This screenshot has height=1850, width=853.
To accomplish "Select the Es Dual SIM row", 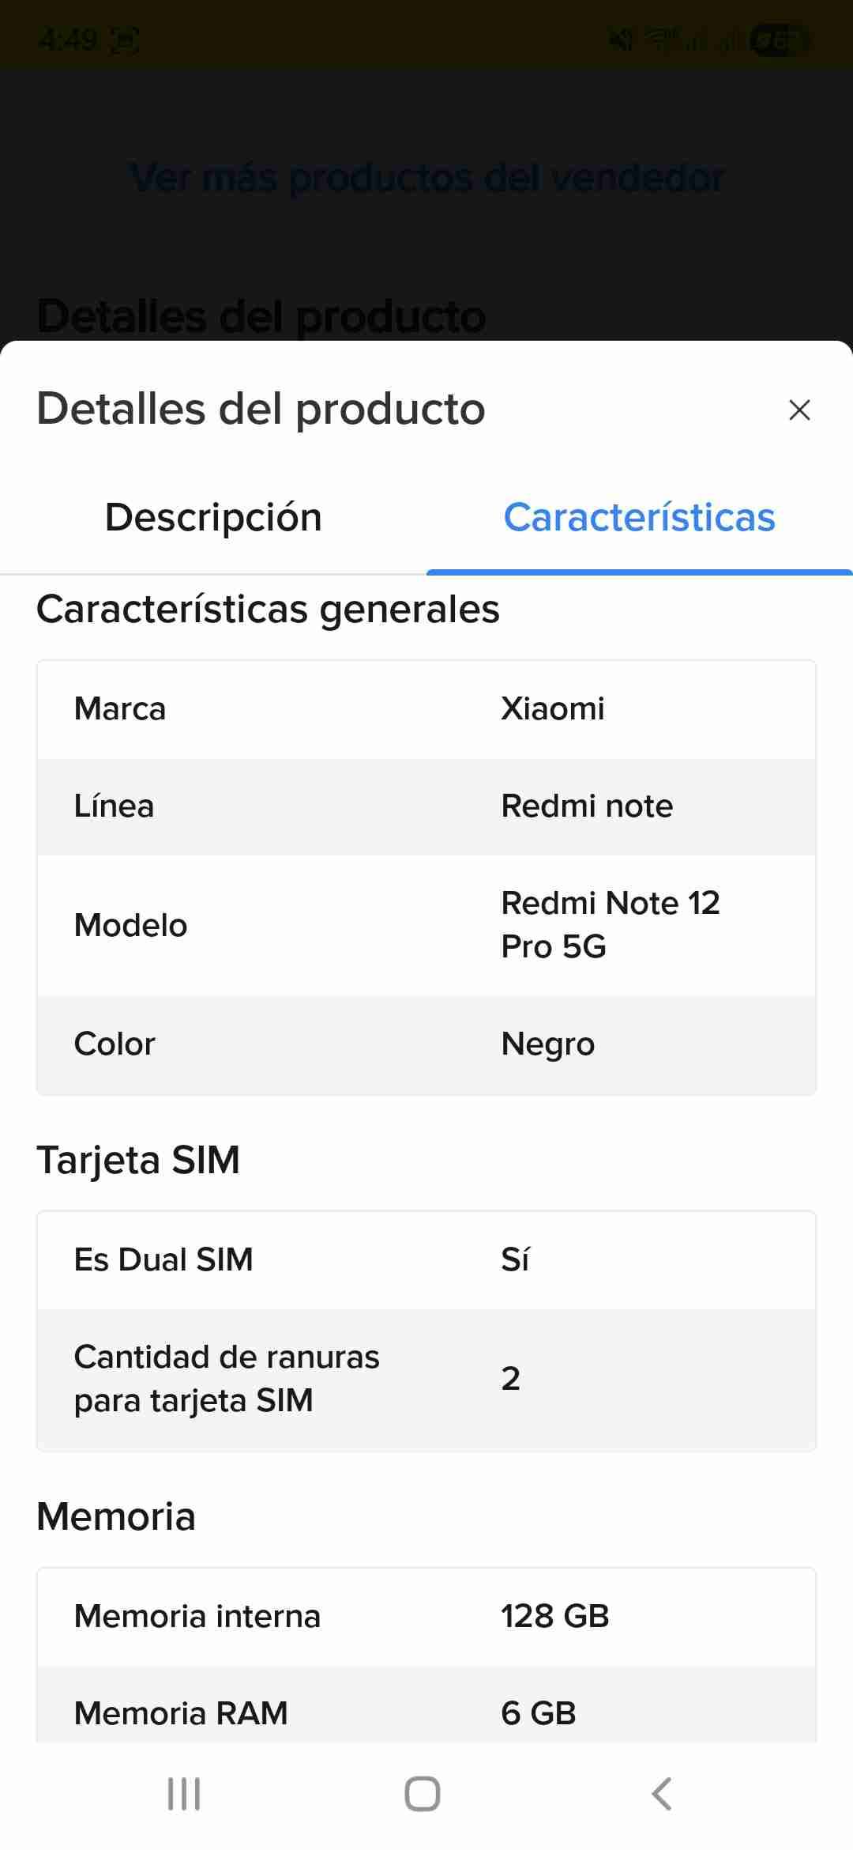I will [x=426, y=1259].
